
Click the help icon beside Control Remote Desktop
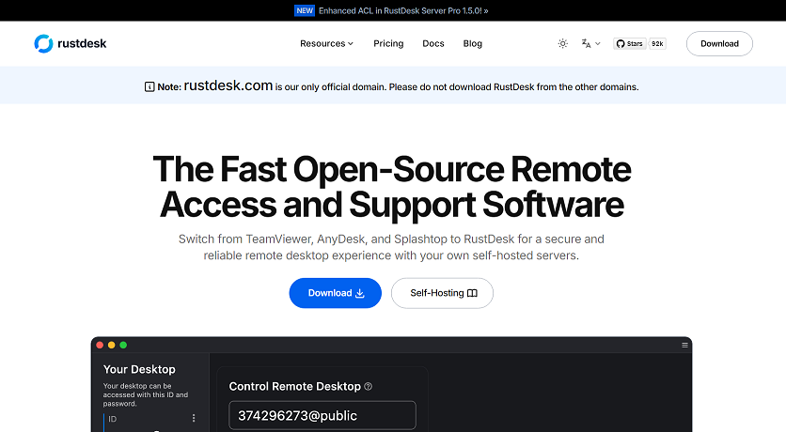pyautogui.click(x=369, y=386)
